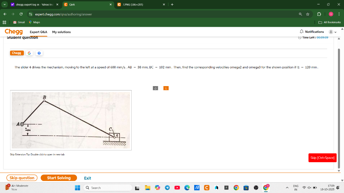This screenshot has width=344, height=193.
Task: Open the Chrome three-dot menu
Action: (x=339, y=14)
